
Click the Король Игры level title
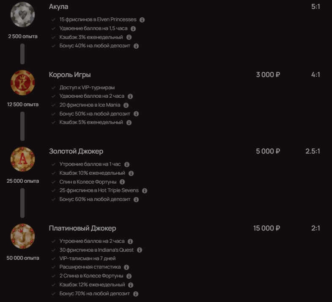tap(70, 75)
